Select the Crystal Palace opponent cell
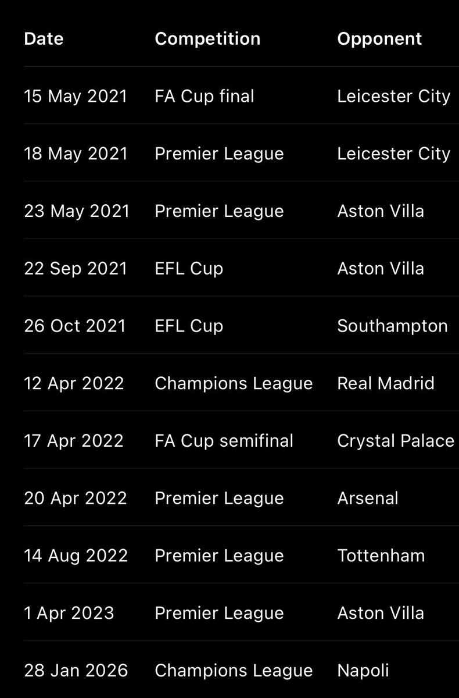 coord(396,441)
